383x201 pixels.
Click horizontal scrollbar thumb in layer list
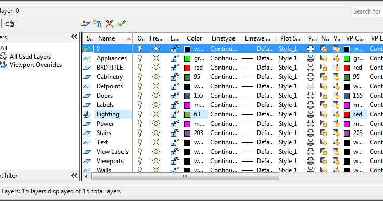[185, 176]
